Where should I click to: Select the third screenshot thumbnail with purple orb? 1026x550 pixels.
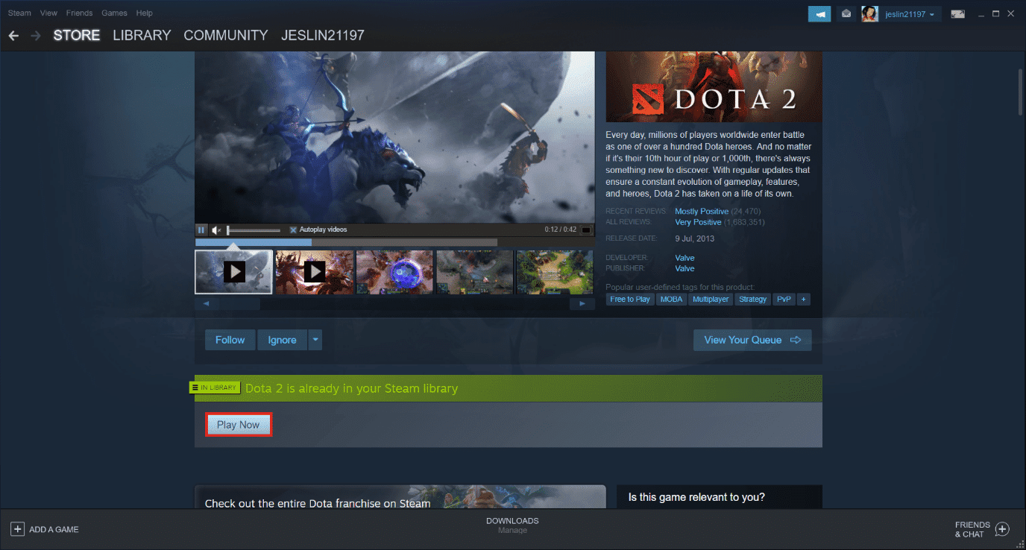(x=394, y=272)
